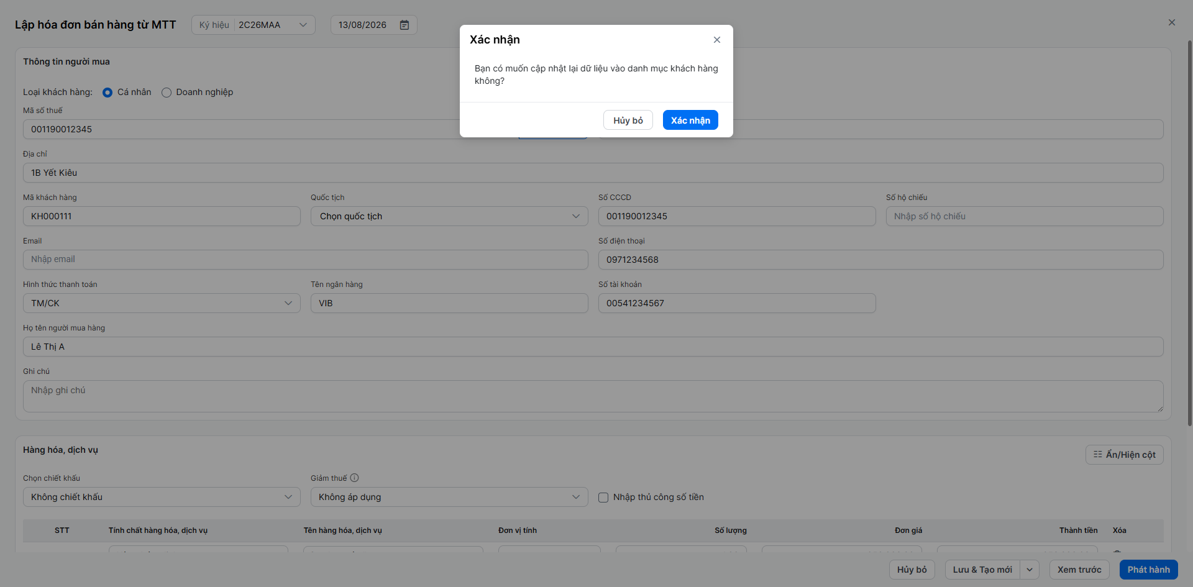
Task: Click the info icon beside Giảm thuế
Action: (355, 478)
